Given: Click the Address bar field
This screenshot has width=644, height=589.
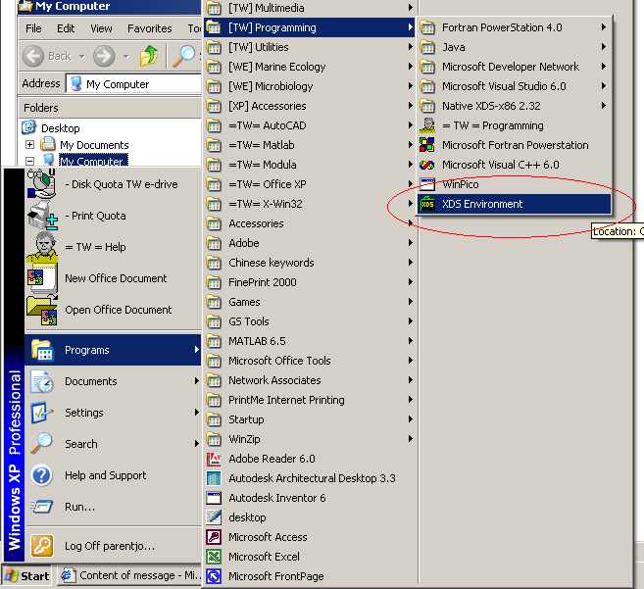Looking at the screenshot, I should (137, 84).
